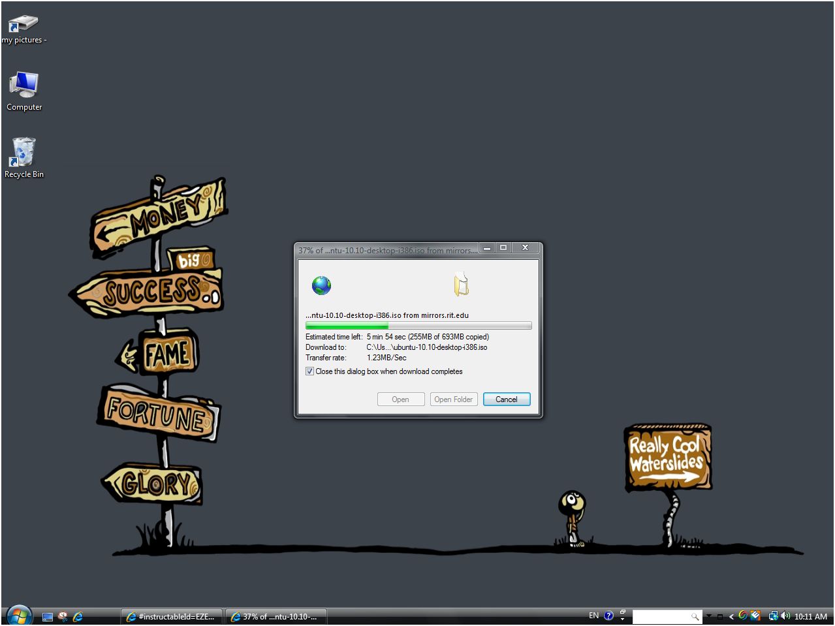Click the 'C:\Us...\ubuntu-10.10-desktop-i386.iso' path text
The width and height of the screenshot is (835, 626).
click(427, 347)
